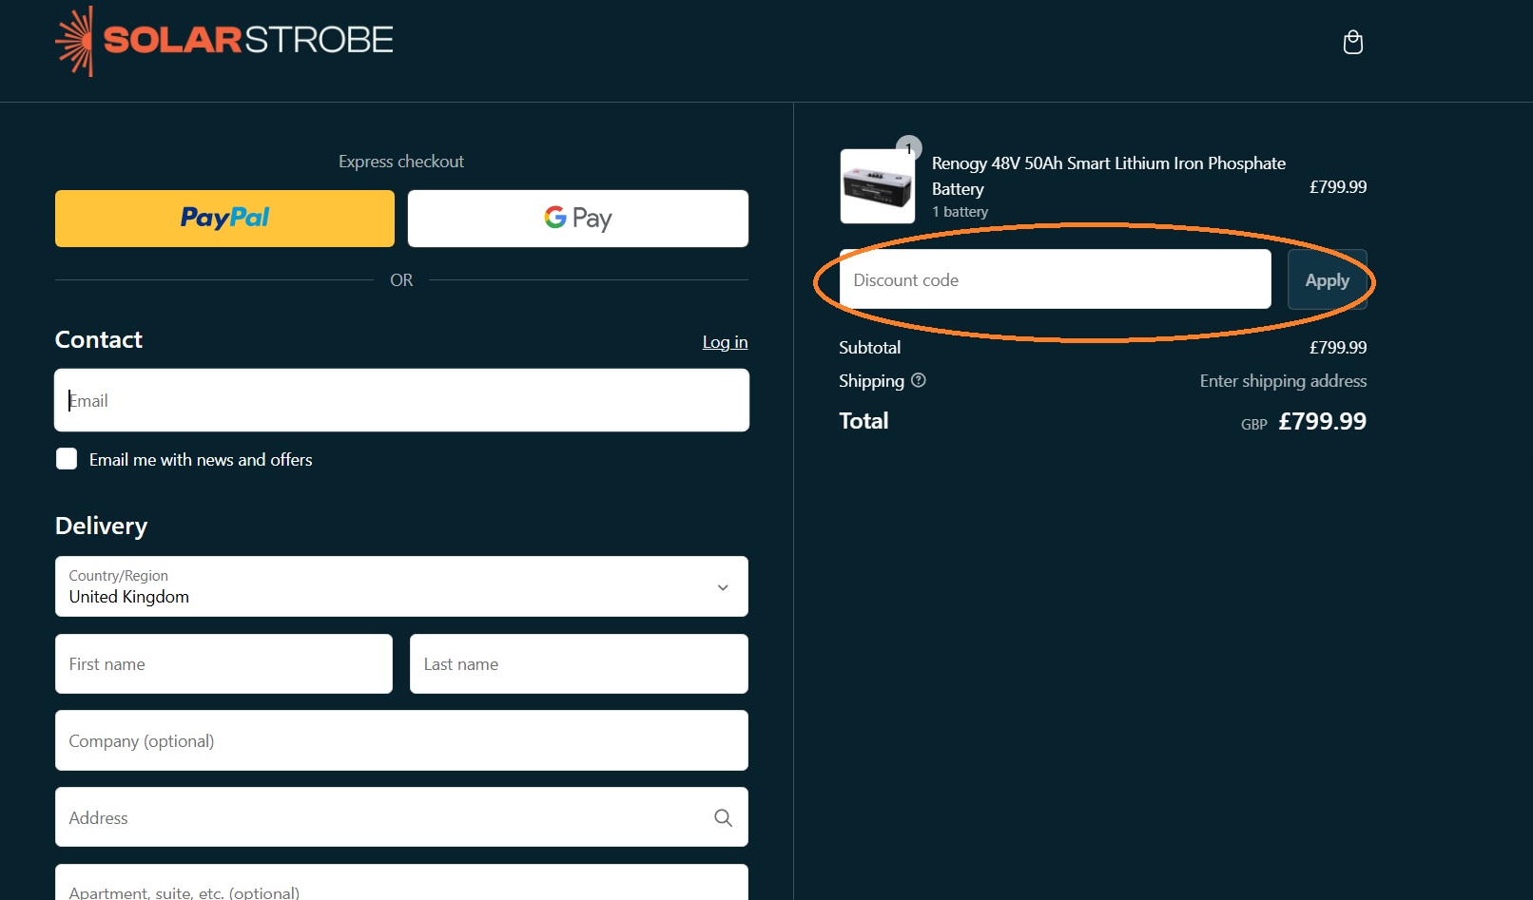Pay with PayPal express checkout
This screenshot has width=1533, height=900.
(224, 219)
